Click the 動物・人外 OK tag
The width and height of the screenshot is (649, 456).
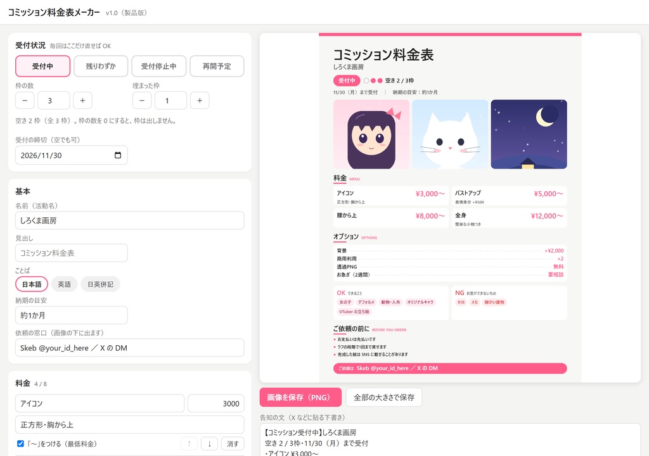pyautogui.click(x=390, y=302)
